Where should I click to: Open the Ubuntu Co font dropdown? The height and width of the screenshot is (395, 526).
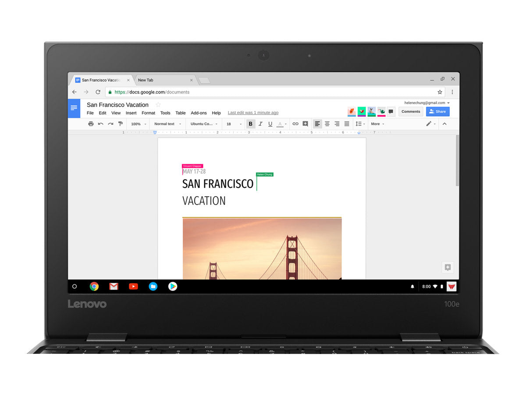click(203, 124)
